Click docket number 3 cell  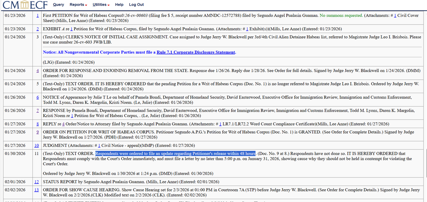pos(36,50)
